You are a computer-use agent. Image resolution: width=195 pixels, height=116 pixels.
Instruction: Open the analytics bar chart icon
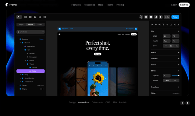pos(156,17)
